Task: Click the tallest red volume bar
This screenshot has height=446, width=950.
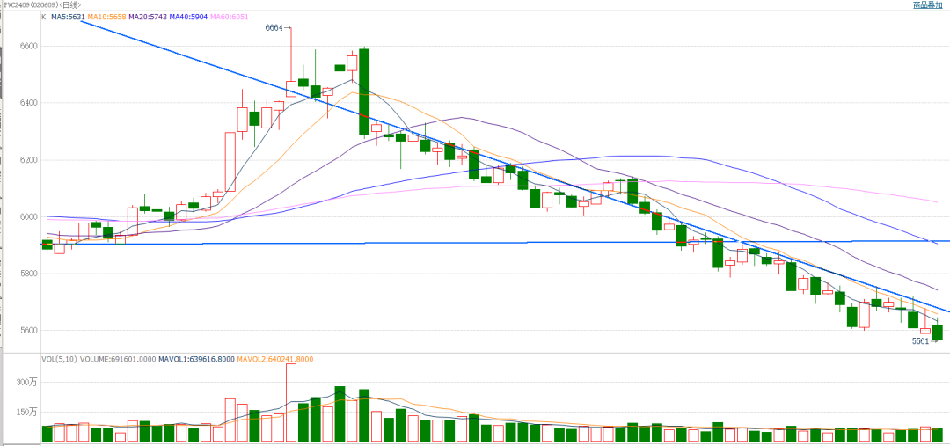Action: click(291, 402)
